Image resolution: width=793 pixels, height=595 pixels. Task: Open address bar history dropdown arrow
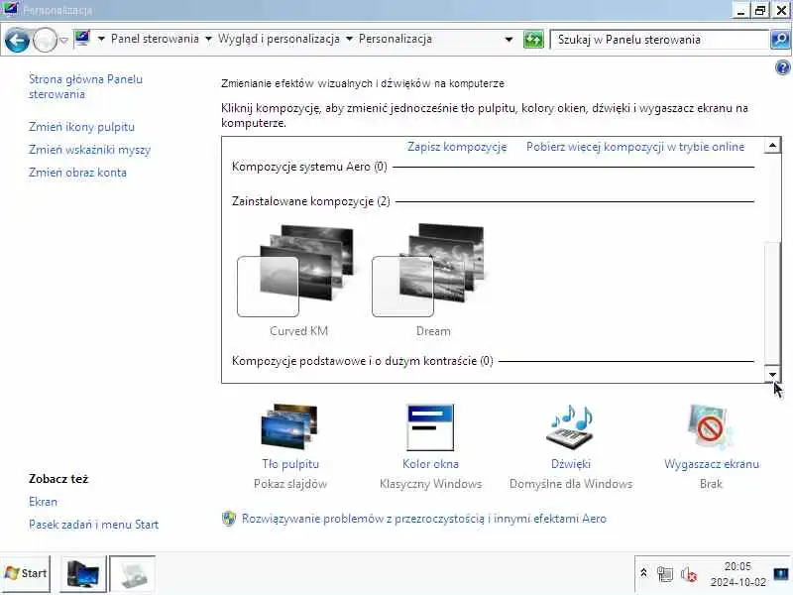509,40
